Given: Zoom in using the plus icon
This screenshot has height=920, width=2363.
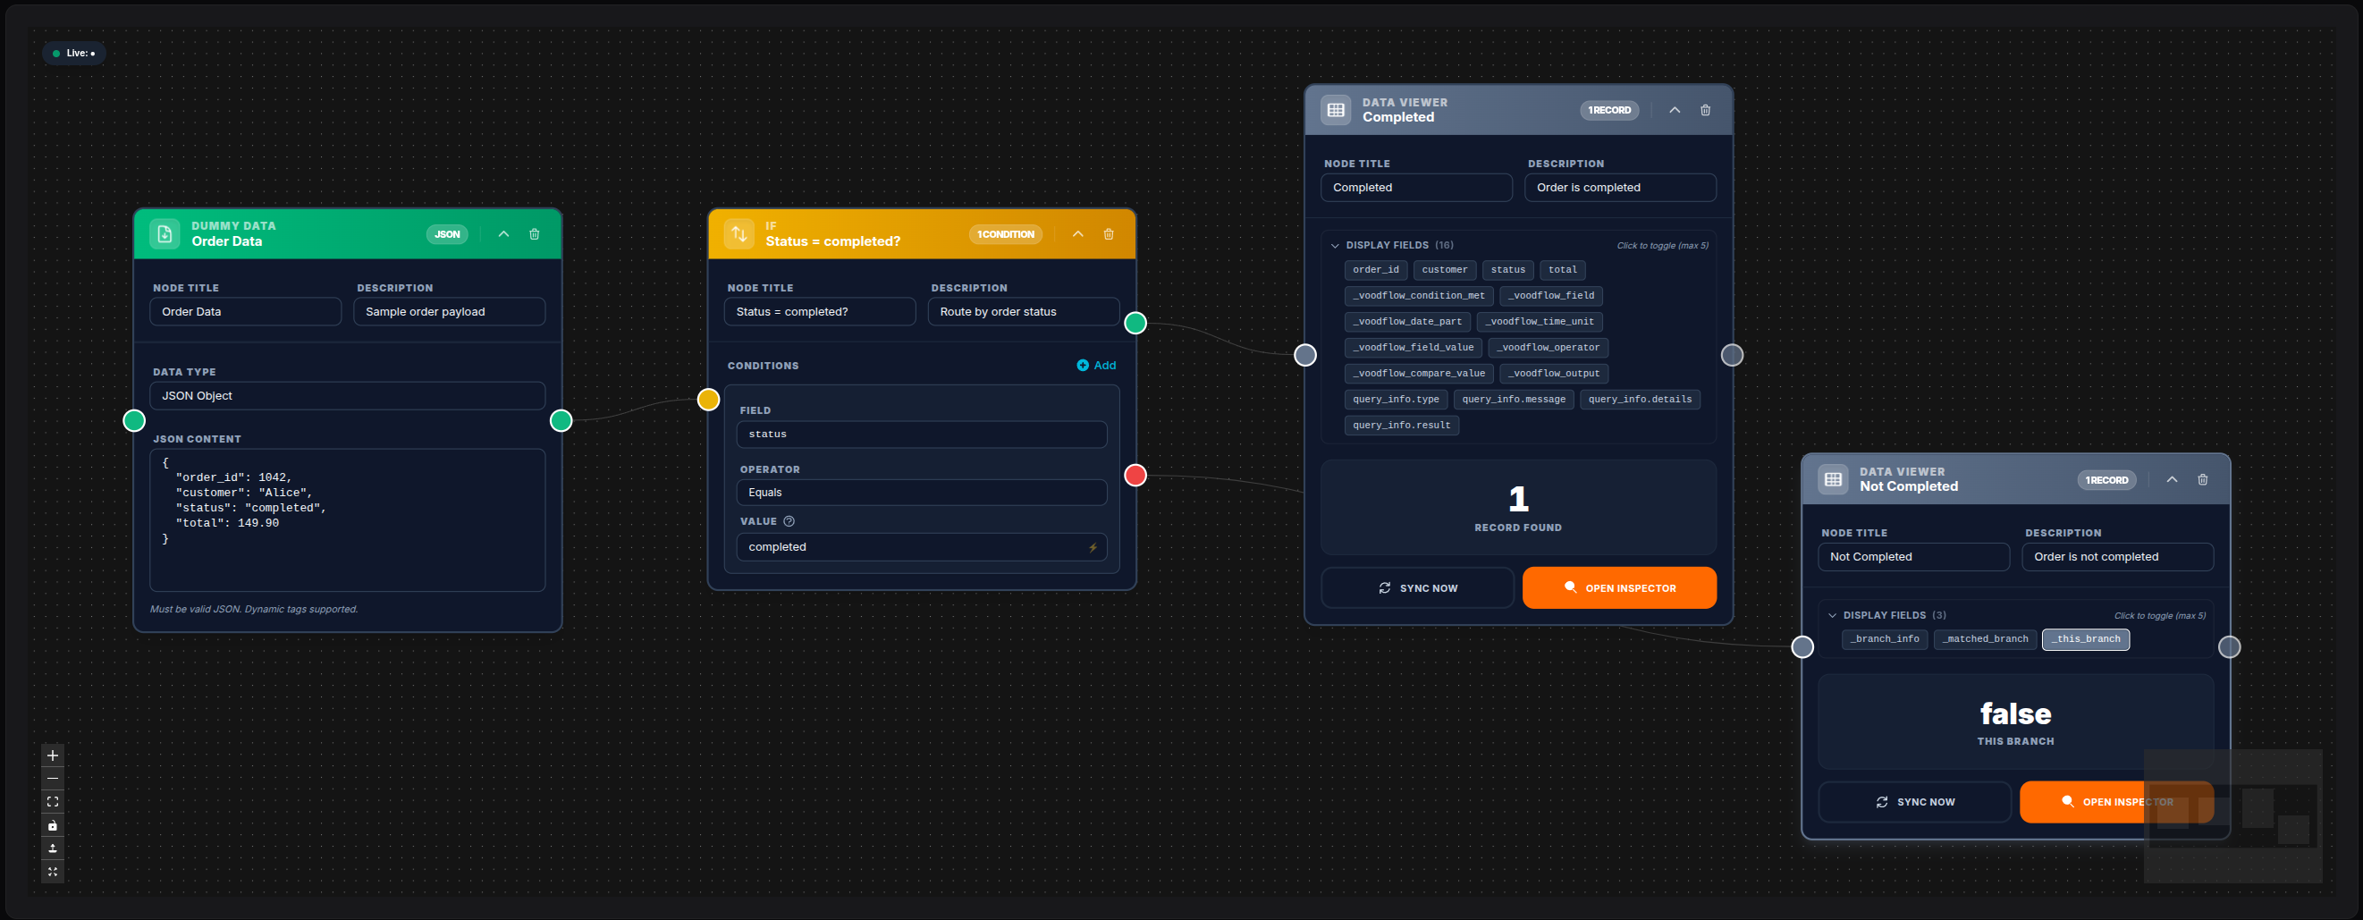Looking at the screenshot, I should tap(52, 755).
